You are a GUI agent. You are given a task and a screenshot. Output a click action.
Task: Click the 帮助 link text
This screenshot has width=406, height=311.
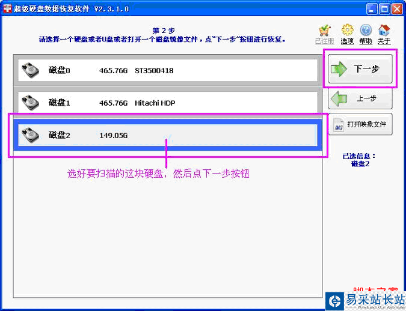click(x=366, y=41)
